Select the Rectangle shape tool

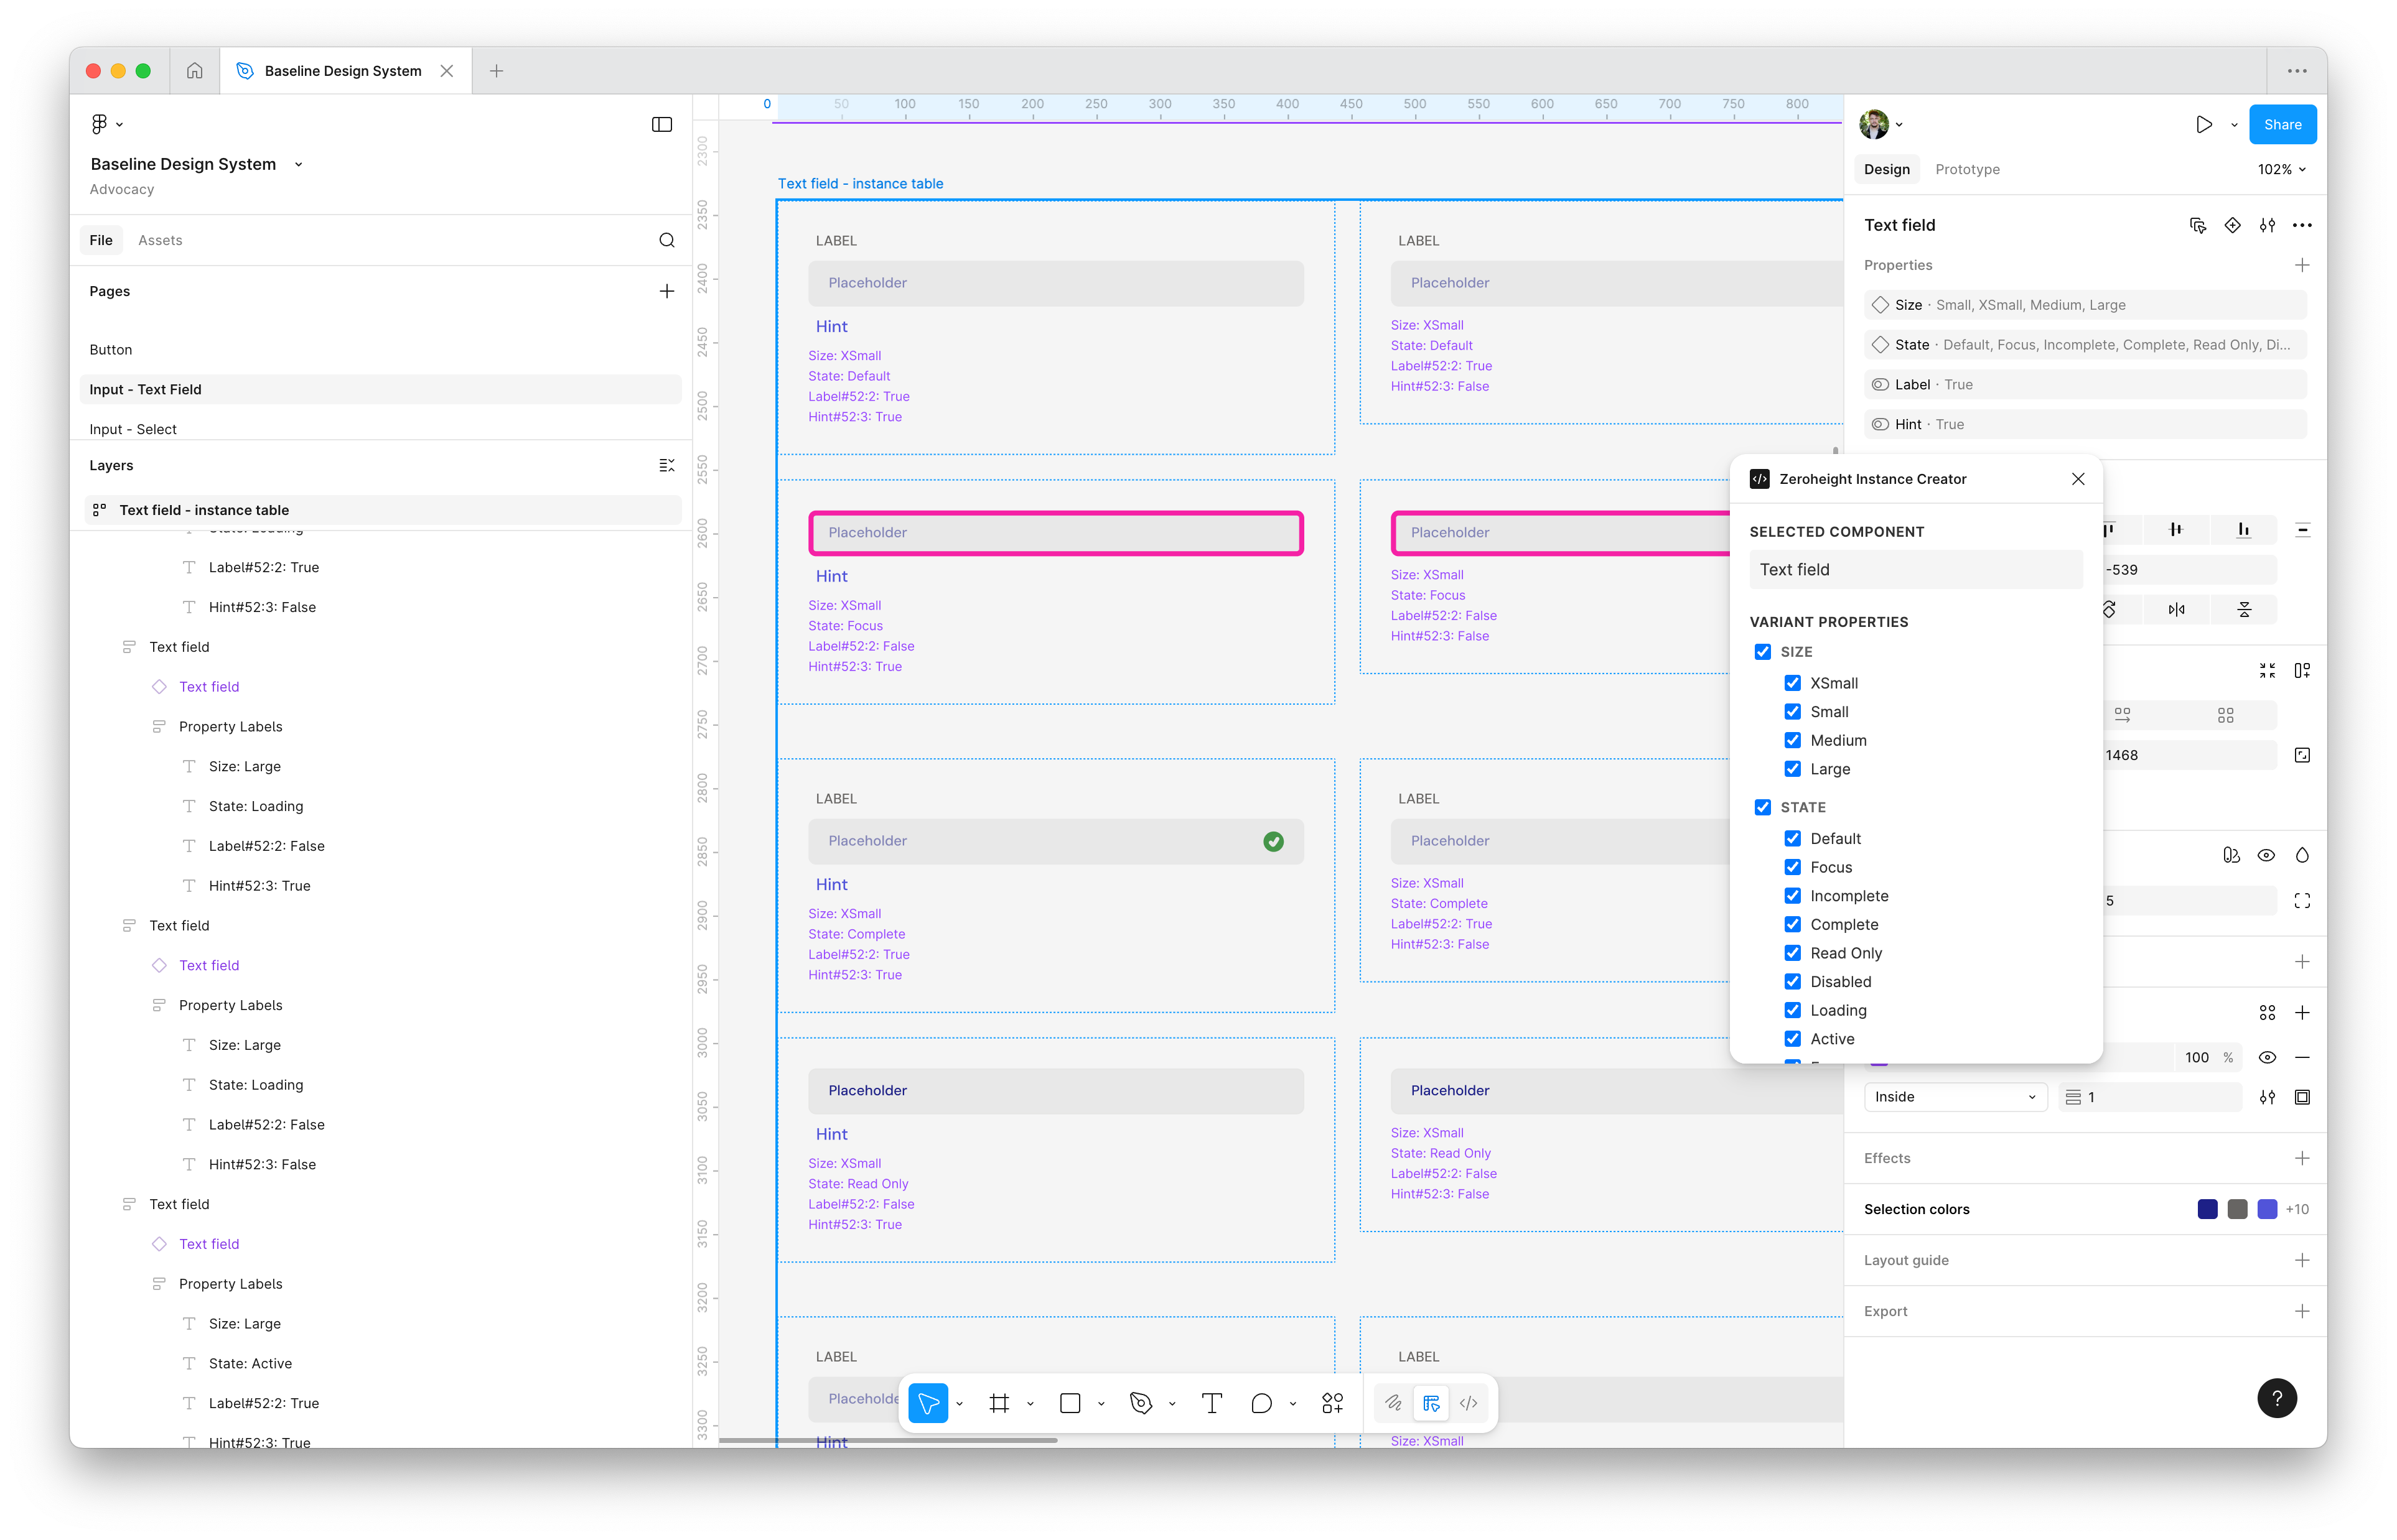point(1072,1402)
